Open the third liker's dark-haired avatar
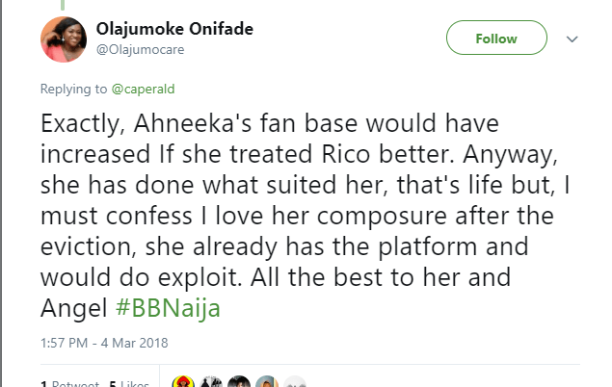The height and width of the screenshot is (387, 612). point(238,383)
